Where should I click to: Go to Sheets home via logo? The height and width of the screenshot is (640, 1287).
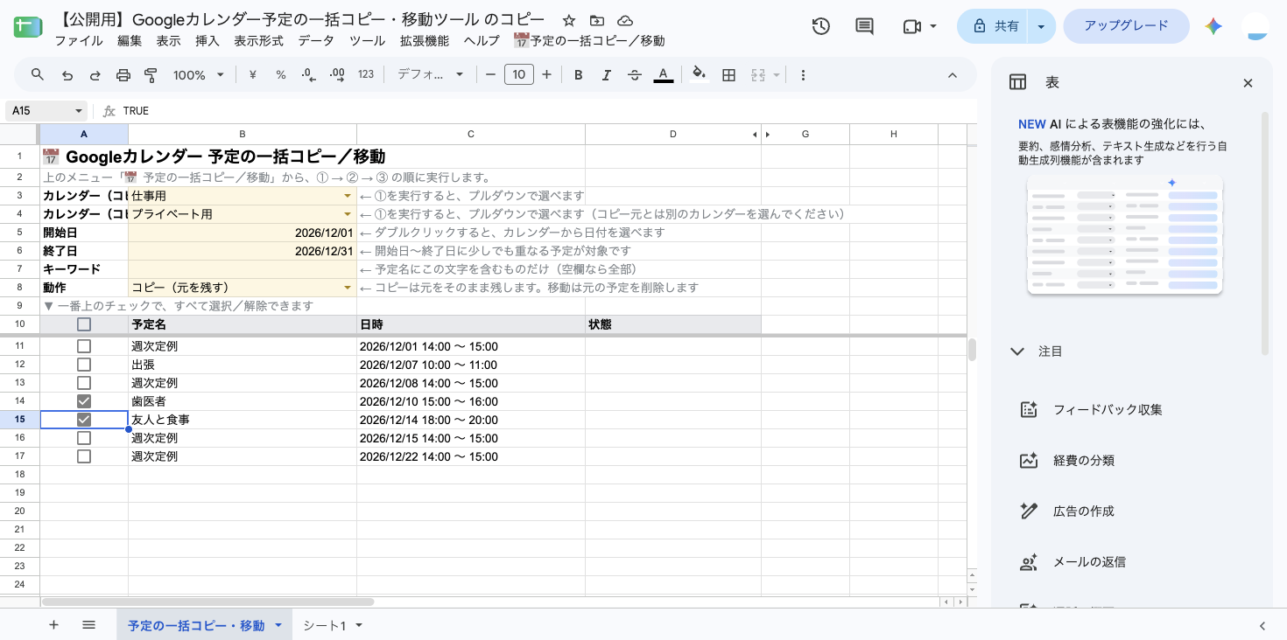[28, 26]
